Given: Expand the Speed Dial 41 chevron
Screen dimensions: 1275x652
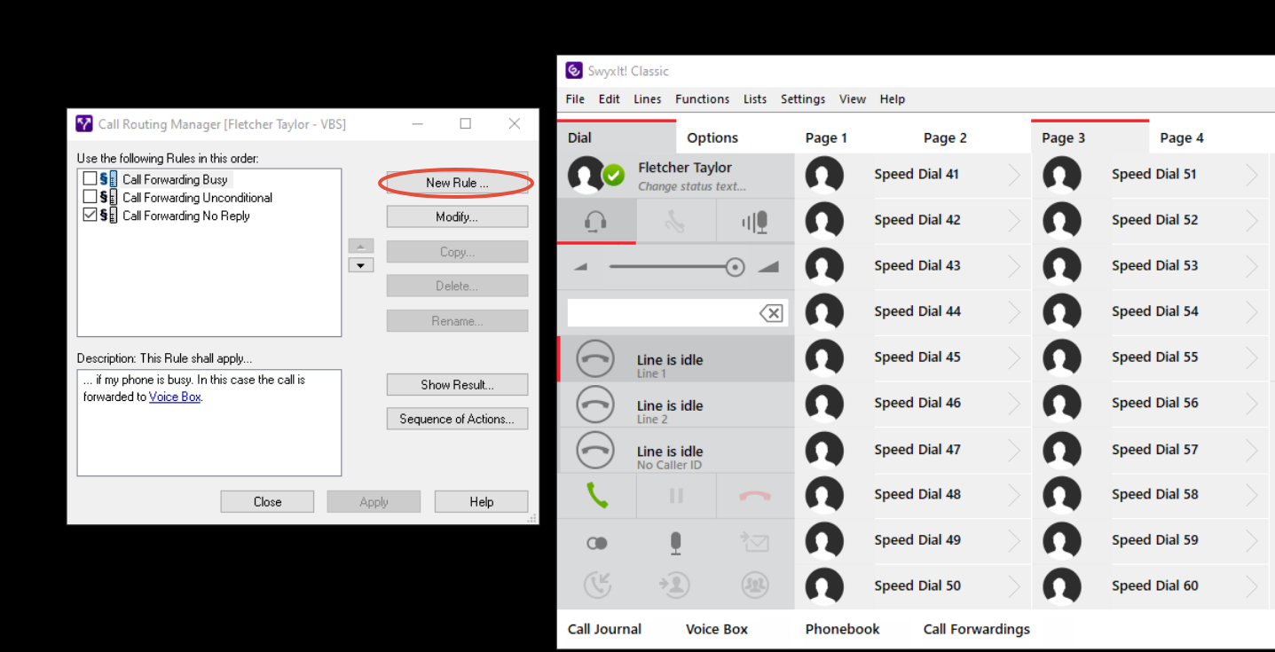Looking at the screenshot, I should (1014, 175).
